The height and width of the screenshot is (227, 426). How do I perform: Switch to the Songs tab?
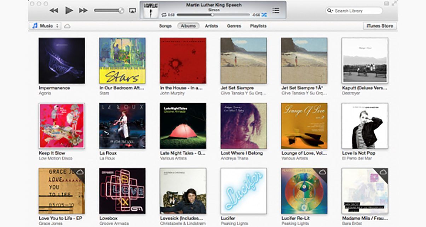point(165,26)
